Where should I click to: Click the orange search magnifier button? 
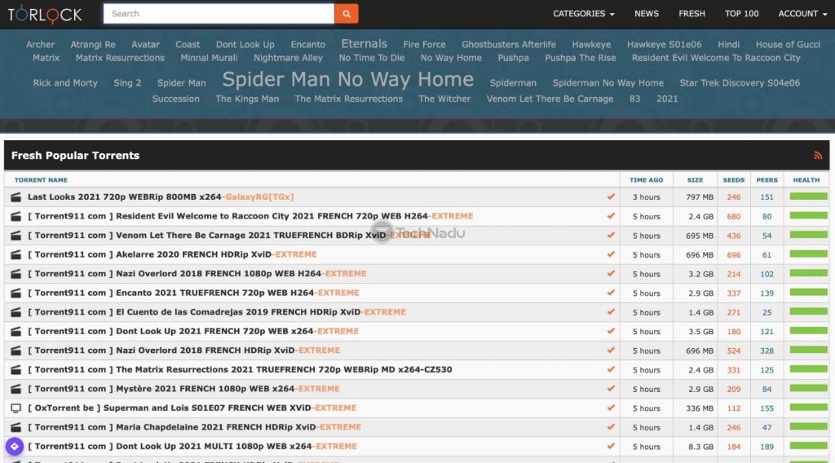[346, 14]
